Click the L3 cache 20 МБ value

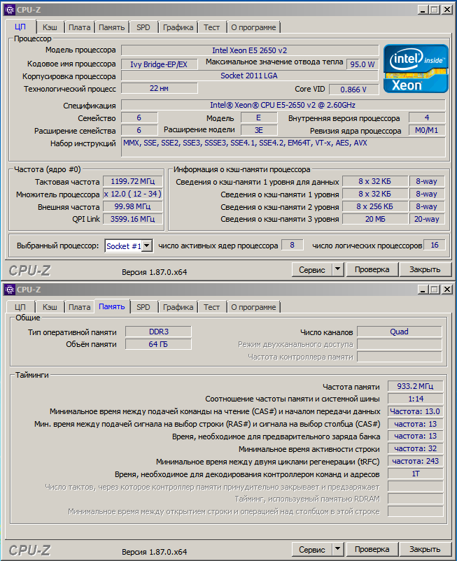374,219
